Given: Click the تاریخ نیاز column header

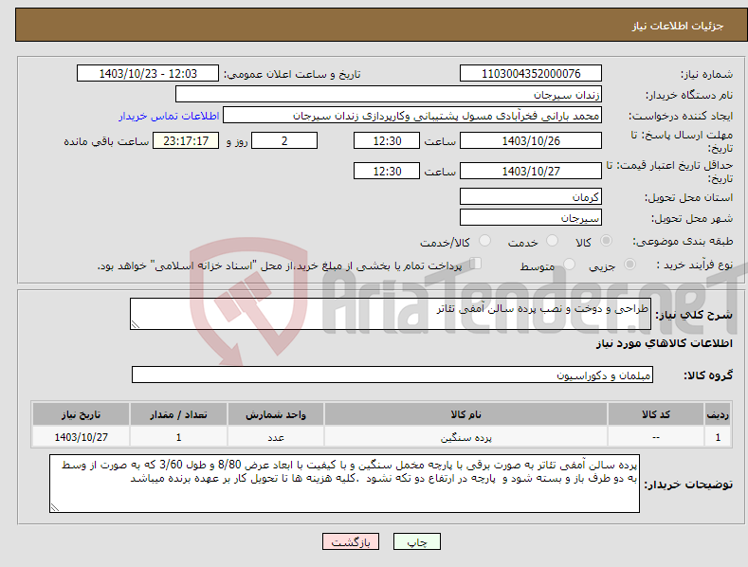Looking at the screenshot, I should click(x=82, y=414).
